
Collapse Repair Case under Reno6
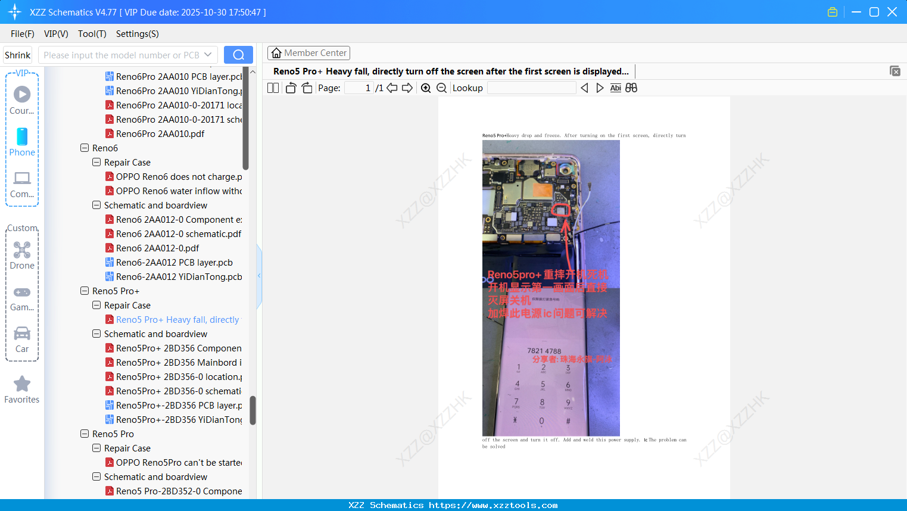tap(96, 162)
